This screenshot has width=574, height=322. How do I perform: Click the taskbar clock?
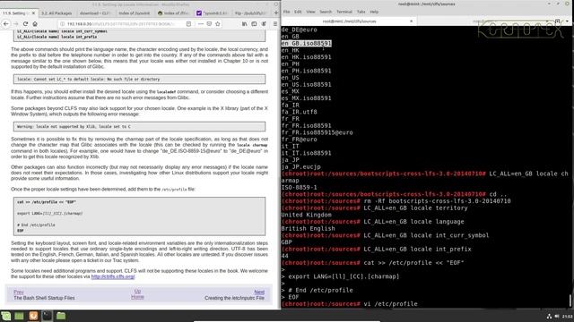click(568, 316)
